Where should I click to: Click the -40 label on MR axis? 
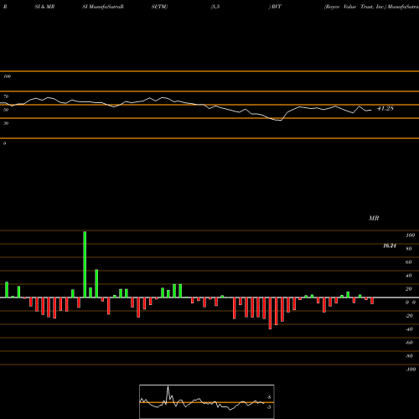tap(409, 329)
